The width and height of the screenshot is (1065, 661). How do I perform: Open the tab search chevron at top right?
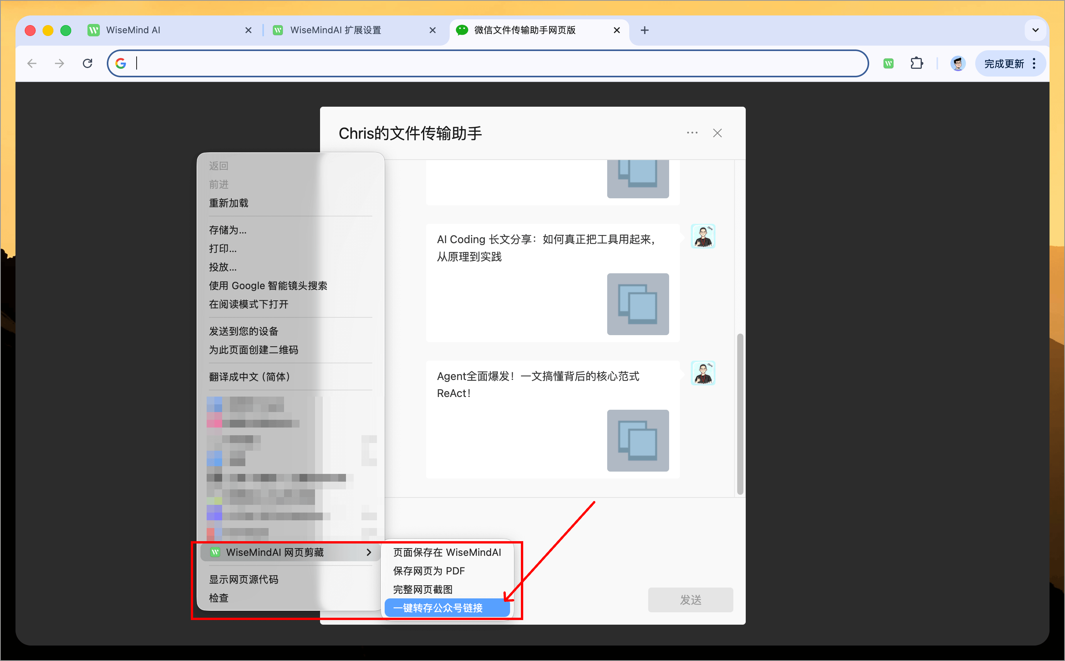(1035, 30)
